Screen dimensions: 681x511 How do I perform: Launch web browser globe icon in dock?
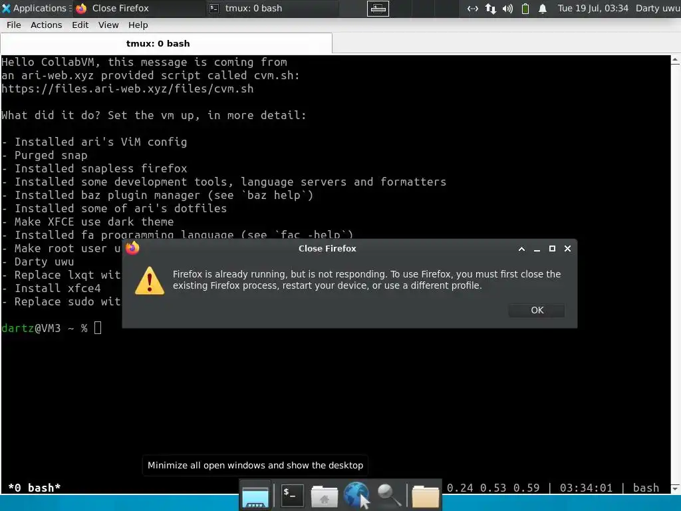pyautogui.click(x=356, y=495)
